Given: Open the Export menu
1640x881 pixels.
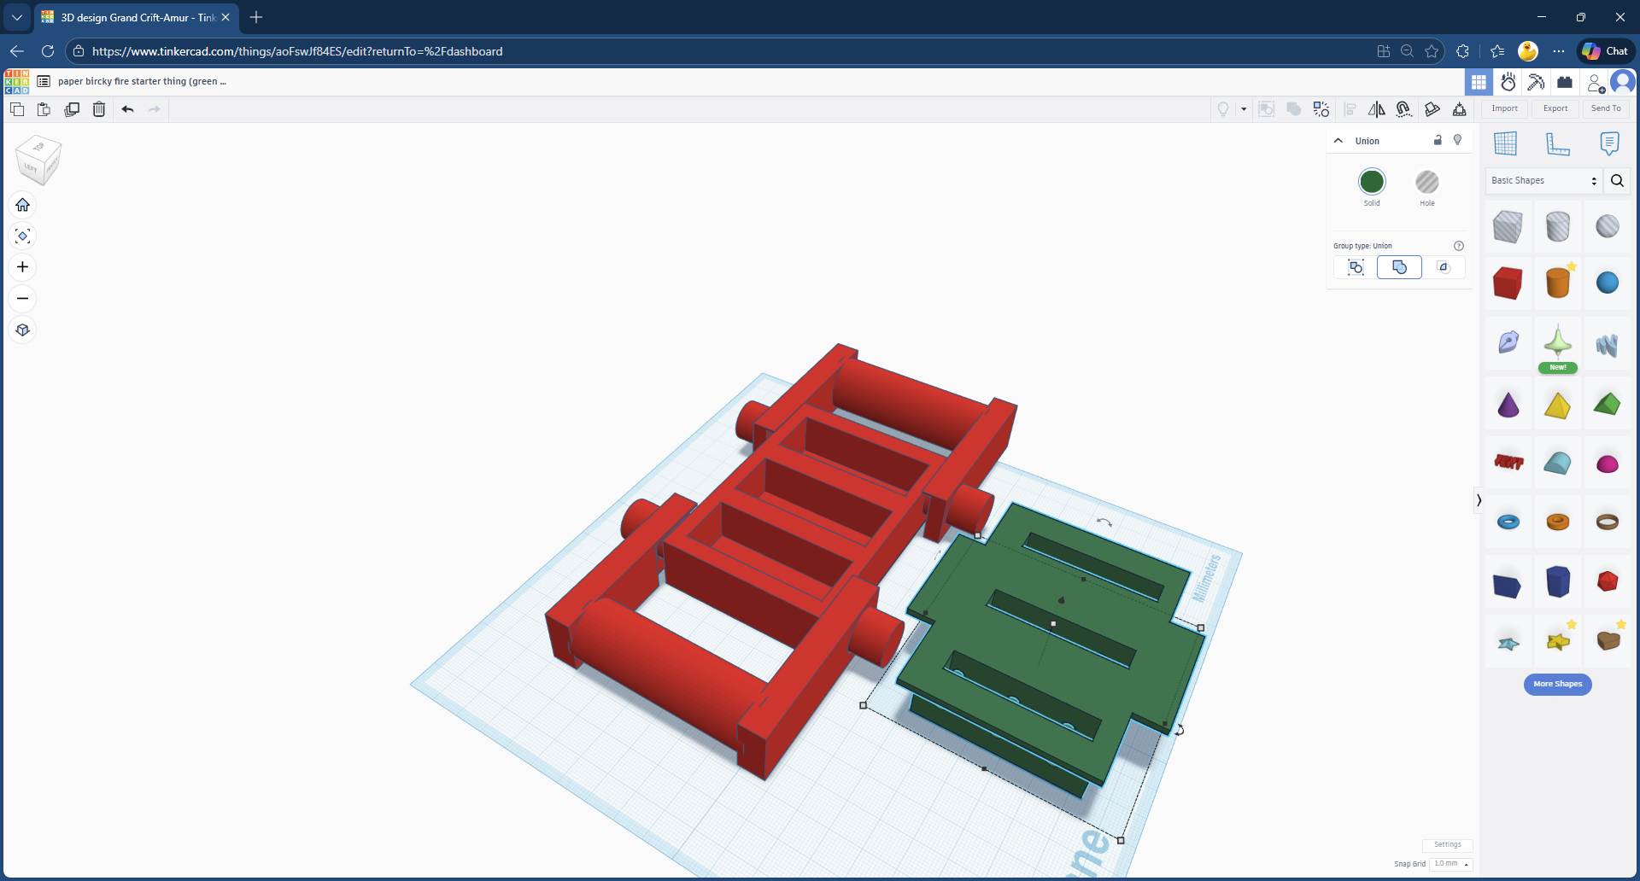Looking at the screenshot, I should point(1555,108).
